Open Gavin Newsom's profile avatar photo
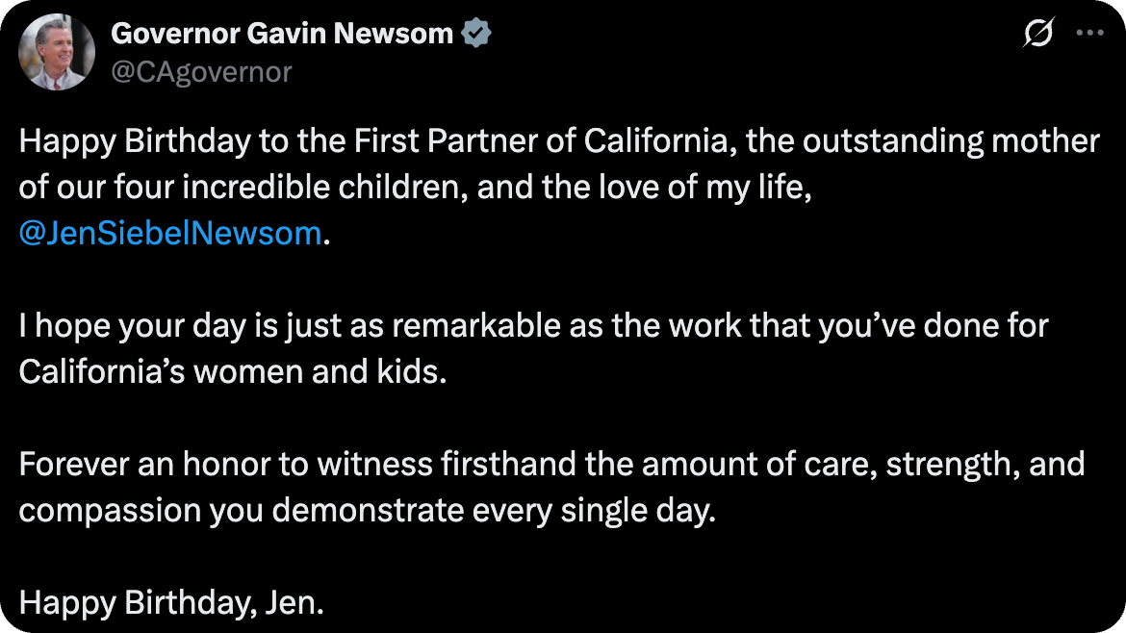Image resolution: width=1126 pixels, height=633 pixels. tap(57, 52)
